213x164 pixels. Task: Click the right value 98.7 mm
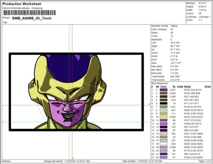tap(175, 46)
